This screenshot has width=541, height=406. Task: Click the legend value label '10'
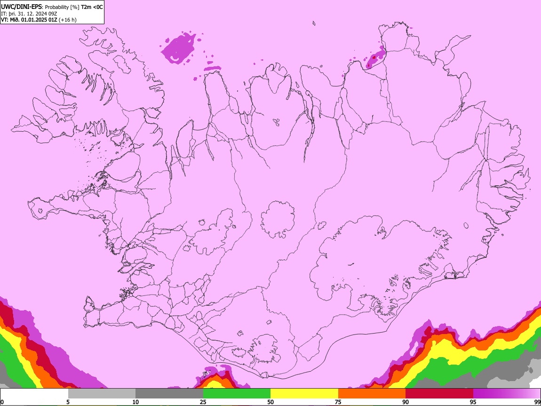135,402
